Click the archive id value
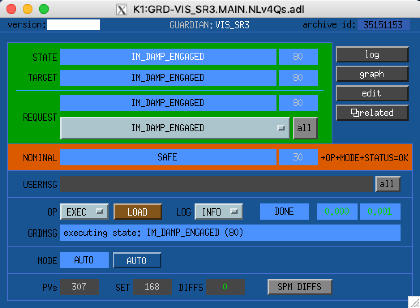 pos(383,25)
